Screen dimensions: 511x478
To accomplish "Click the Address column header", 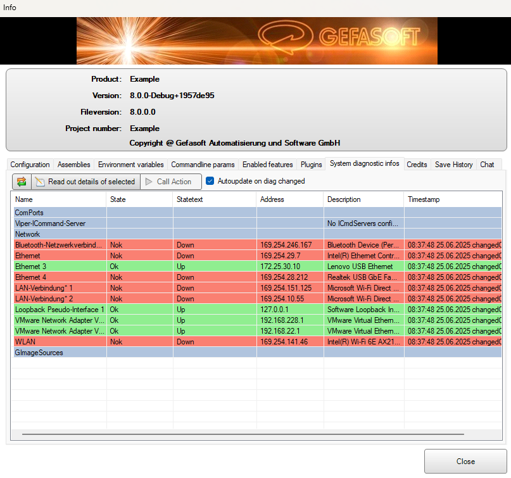I will pyautogui.click(x=290, y=199).
